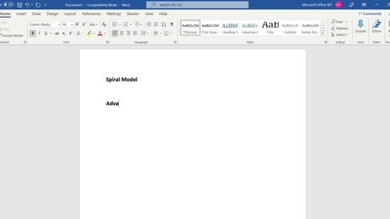Screen dimensions: 390x219
Task: Open ribbon display options icon
Action: click(x=364, y=5)
